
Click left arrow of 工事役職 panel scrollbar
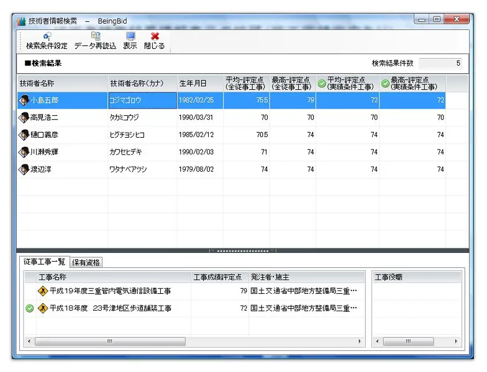[x=376, y=341]
